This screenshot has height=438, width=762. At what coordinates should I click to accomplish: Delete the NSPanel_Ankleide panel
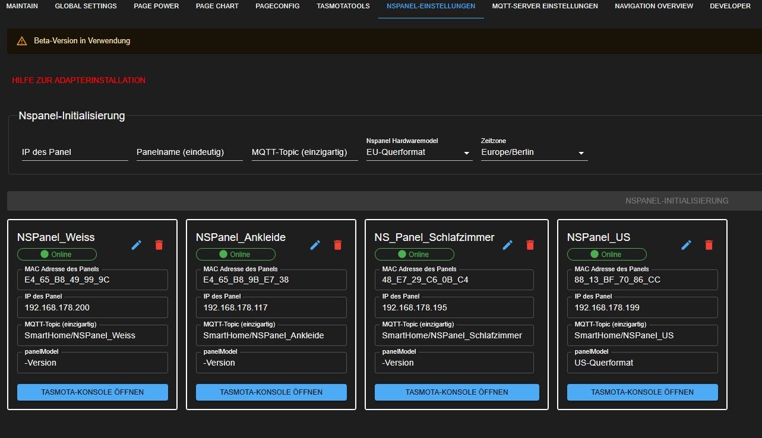tap(337, 245)
